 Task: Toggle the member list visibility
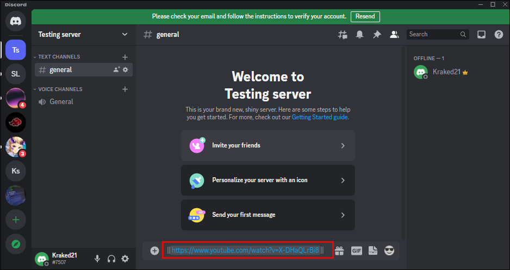[x=394, y=34]
